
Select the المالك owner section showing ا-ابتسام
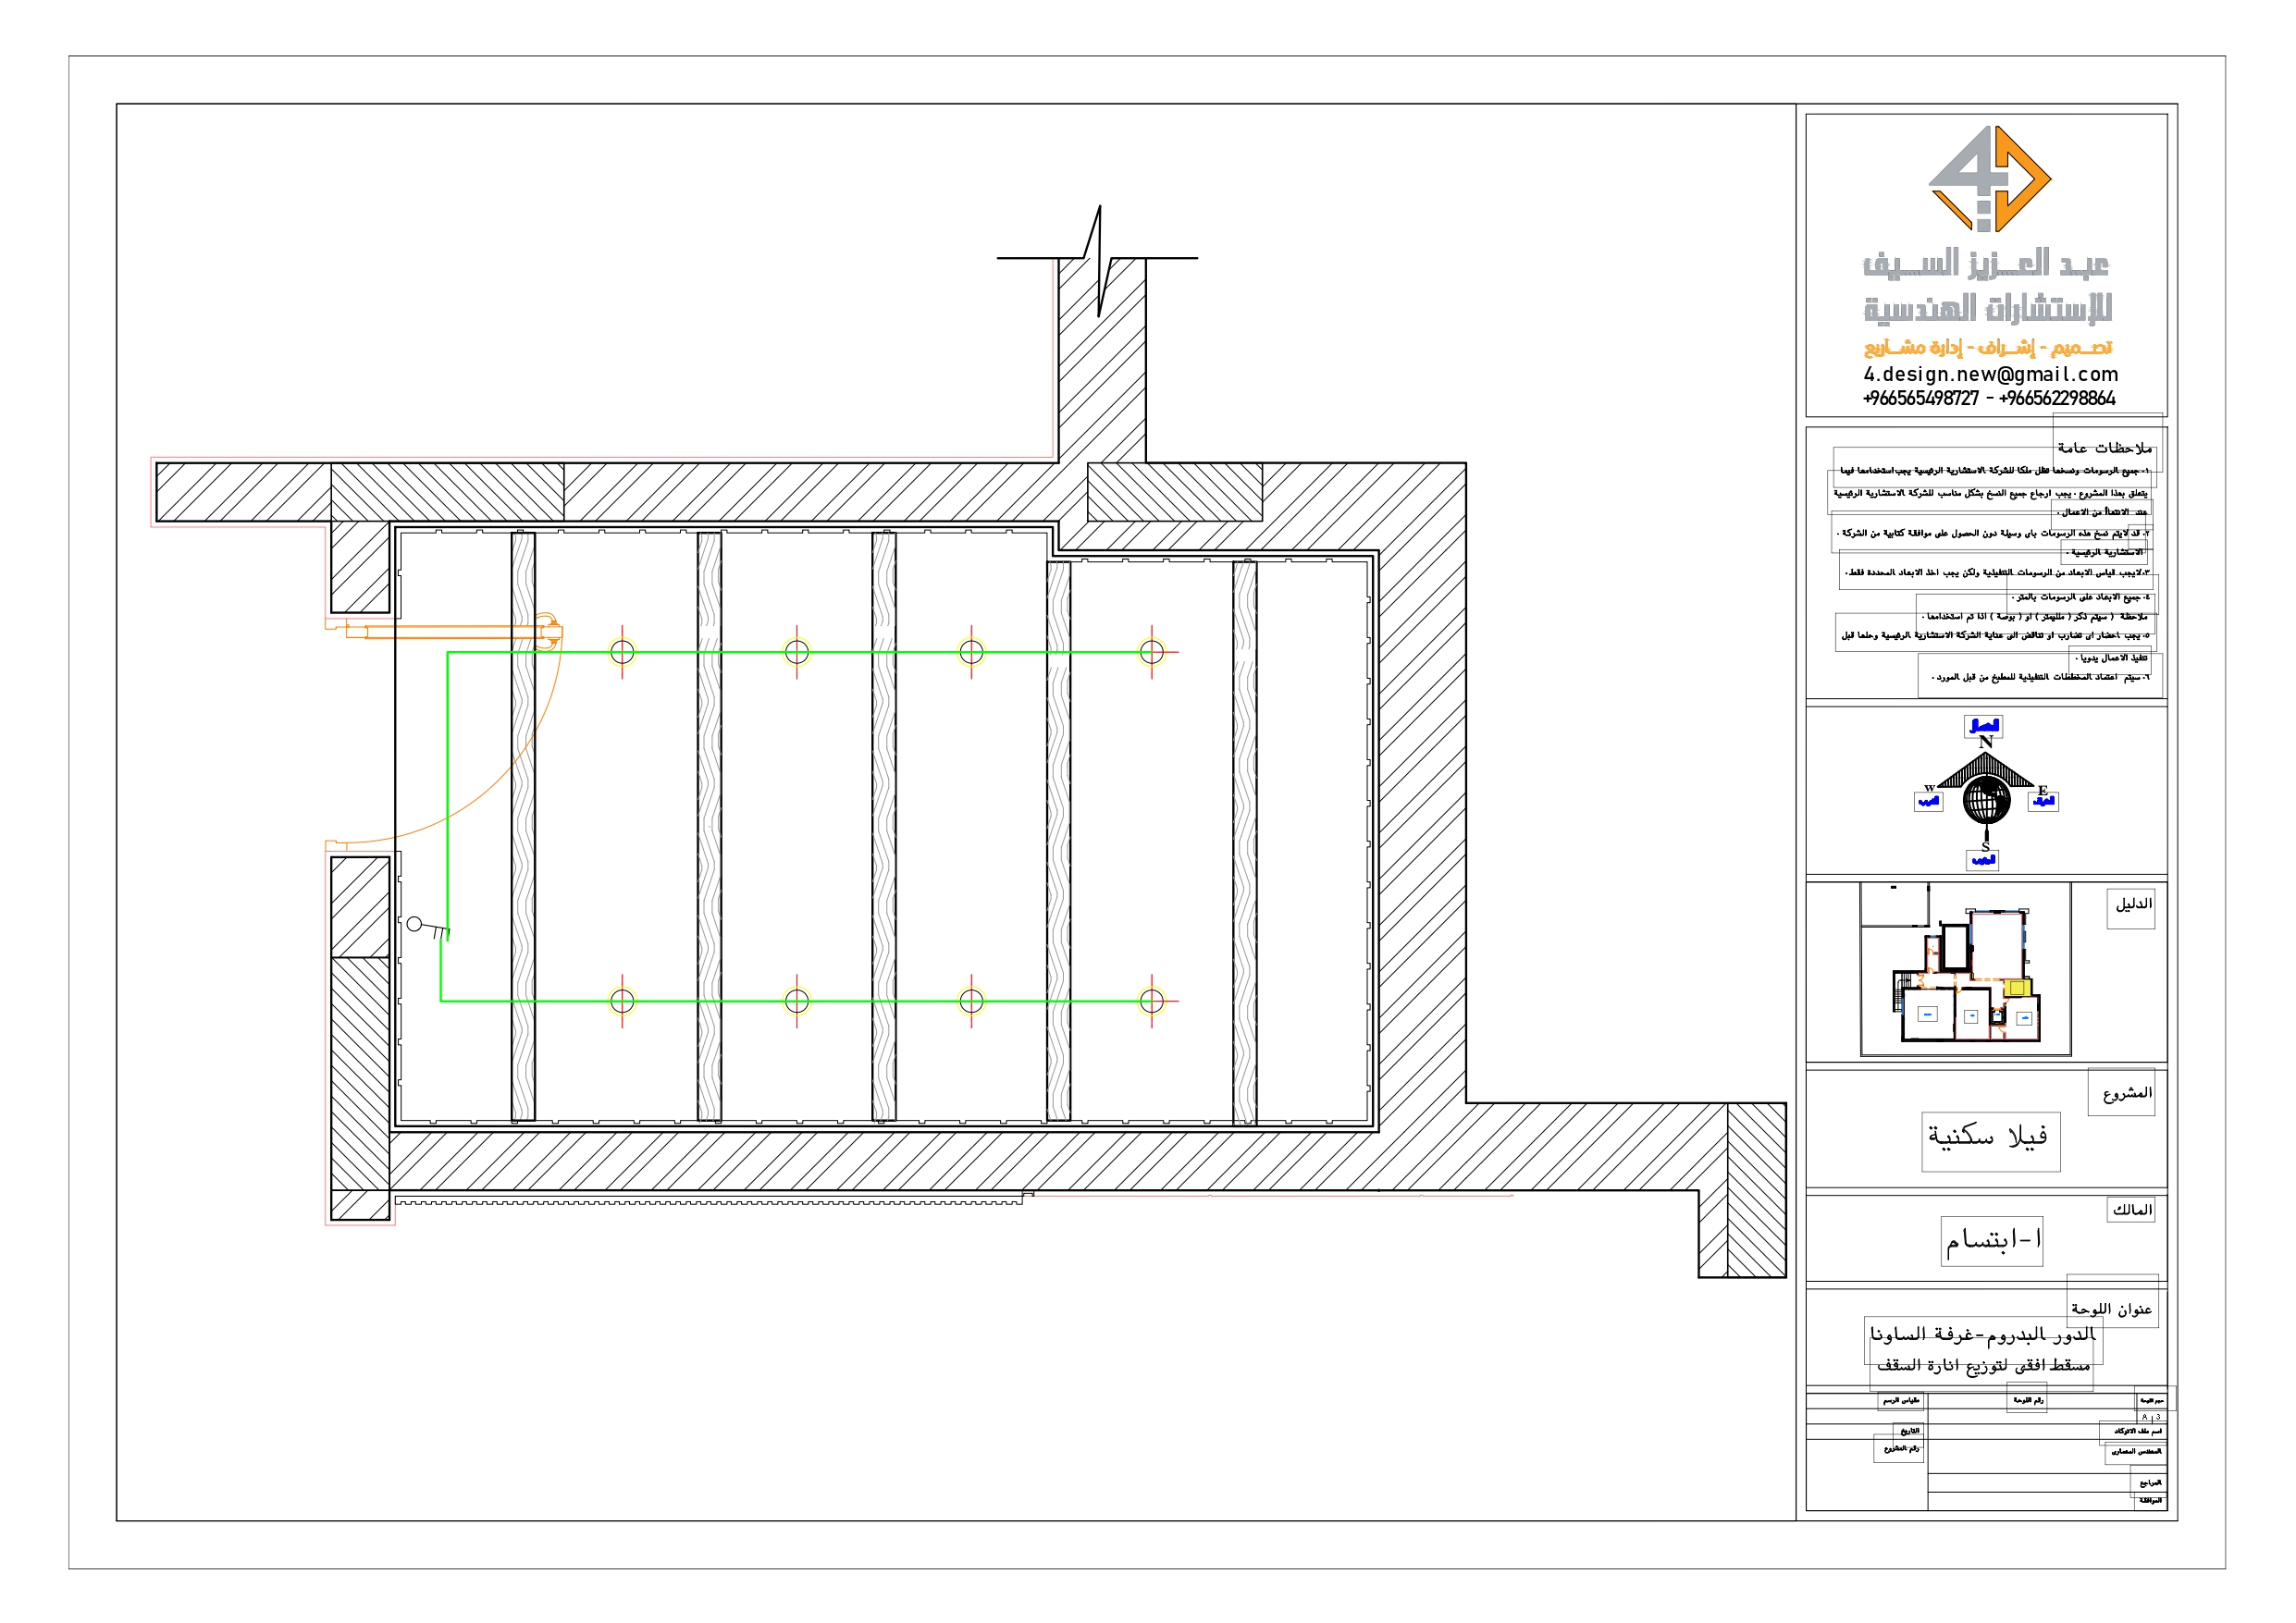pyautogui.click(x=1995, y=1240)
